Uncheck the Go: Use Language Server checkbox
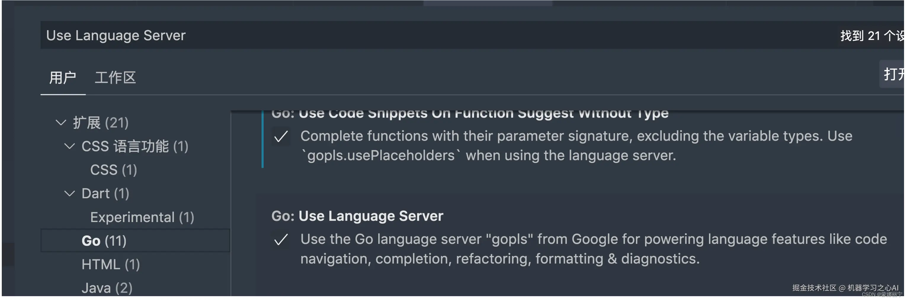 pyautogui.click(x=281, y=240)
